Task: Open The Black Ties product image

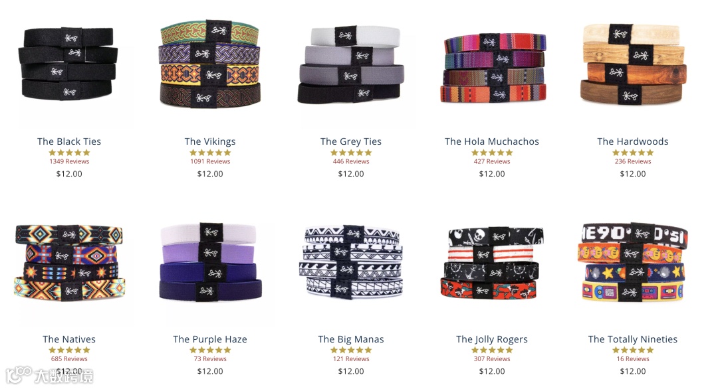Action: pos(68,64)
